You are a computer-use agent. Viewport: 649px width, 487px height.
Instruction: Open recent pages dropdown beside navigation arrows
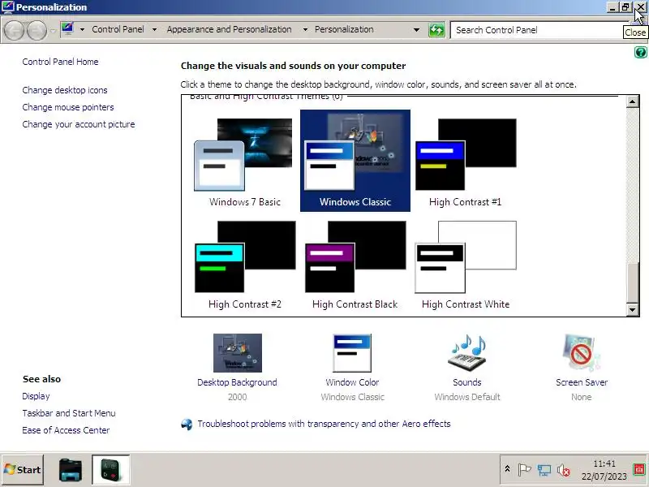tap(53, 31)
